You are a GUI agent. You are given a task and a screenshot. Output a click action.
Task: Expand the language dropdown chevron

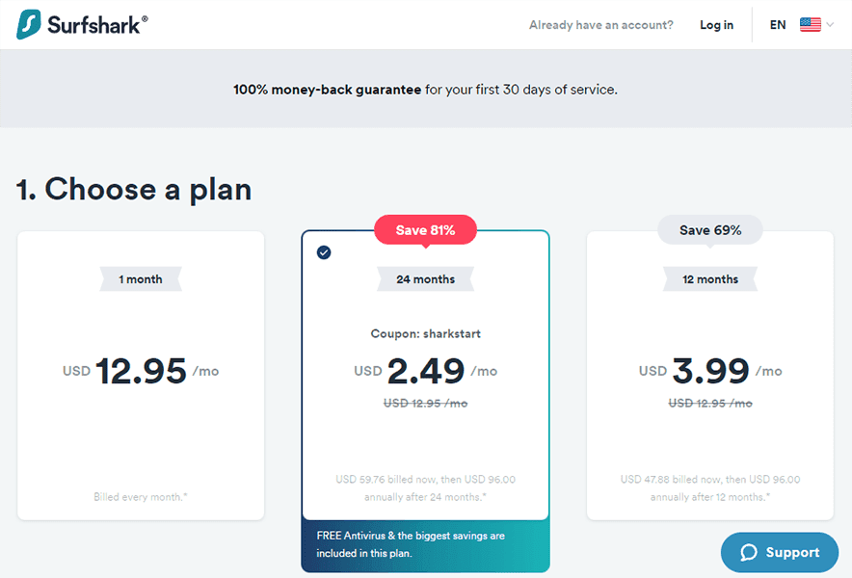click(x=830, y=24)
